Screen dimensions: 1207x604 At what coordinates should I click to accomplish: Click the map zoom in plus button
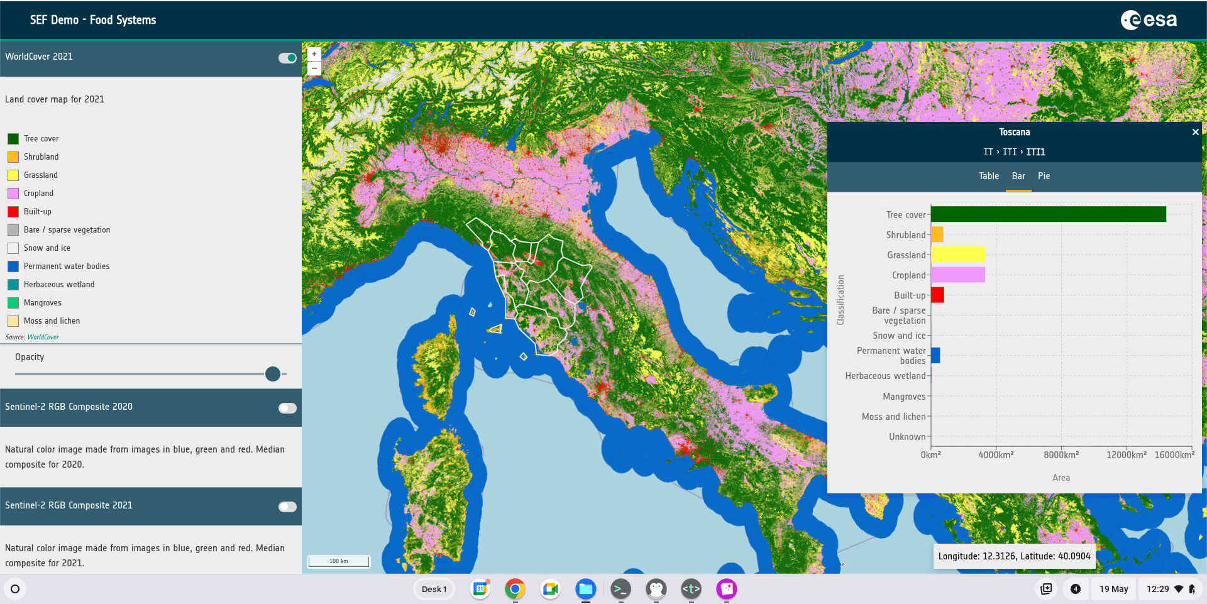point(314,54)
